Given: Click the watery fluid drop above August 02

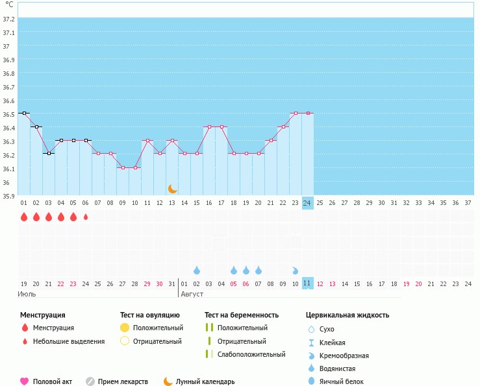Looking at the screenshot, I should click(x=197, y=270).
